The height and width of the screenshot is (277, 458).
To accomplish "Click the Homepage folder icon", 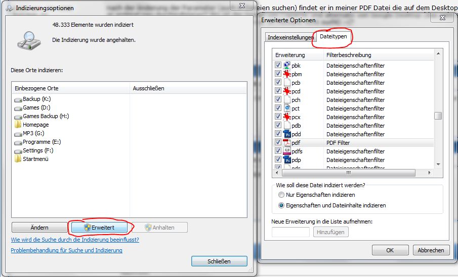I will (18, 125).
